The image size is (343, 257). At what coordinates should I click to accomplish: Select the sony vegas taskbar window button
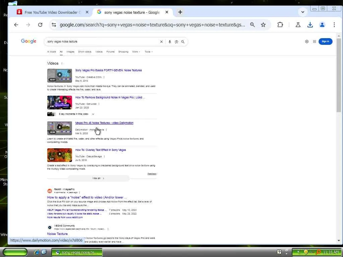(x=77, y=252)
